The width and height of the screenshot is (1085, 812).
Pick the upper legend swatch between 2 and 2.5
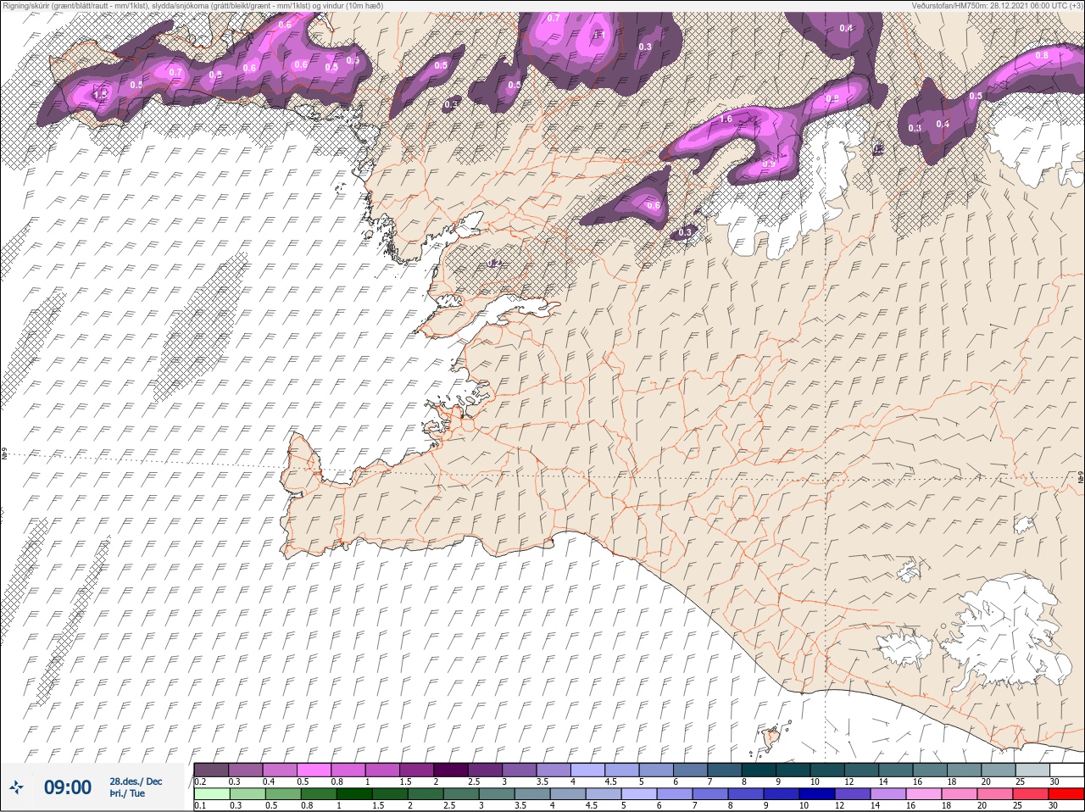452,770
